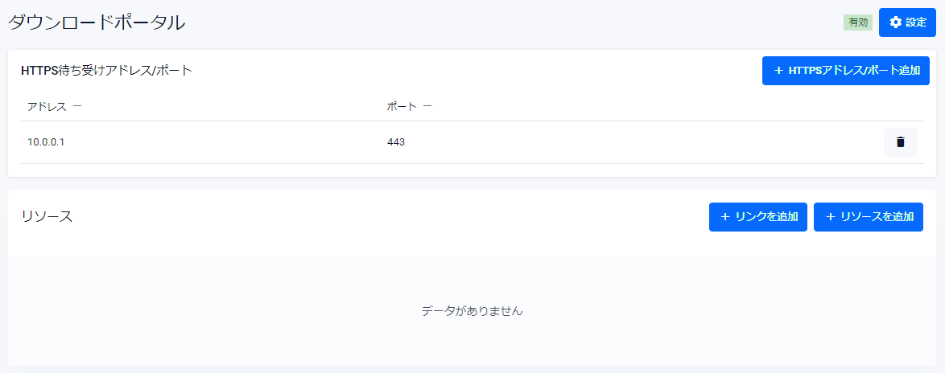Click plus icon on リンクを追加

[x=725, y=216]
